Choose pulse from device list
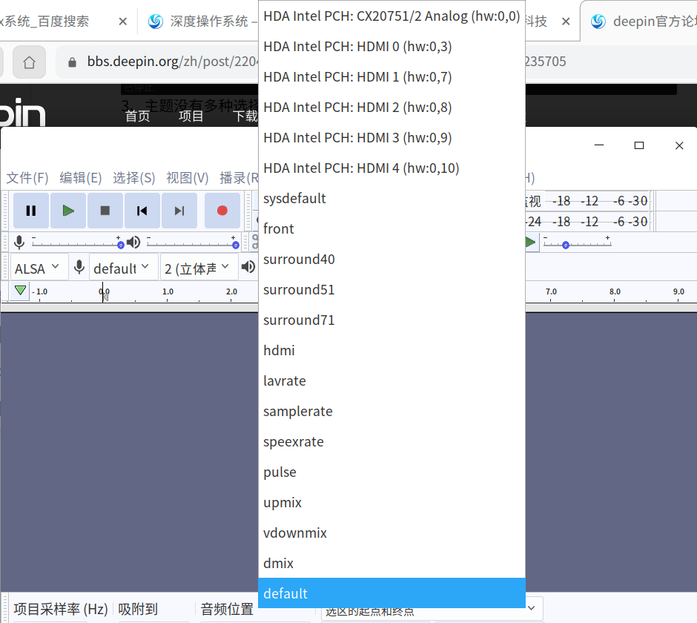The height and width of the screenshot is (623, 697). (392, 472)
